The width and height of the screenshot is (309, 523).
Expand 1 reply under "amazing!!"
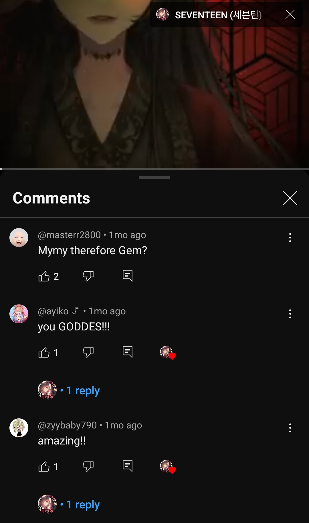point(83,504)
